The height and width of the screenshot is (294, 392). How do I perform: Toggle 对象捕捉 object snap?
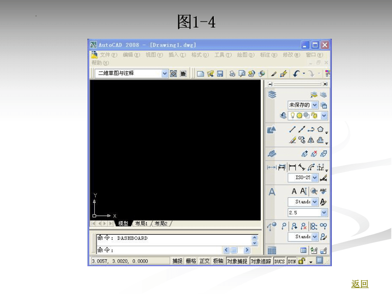click(237, 261)
